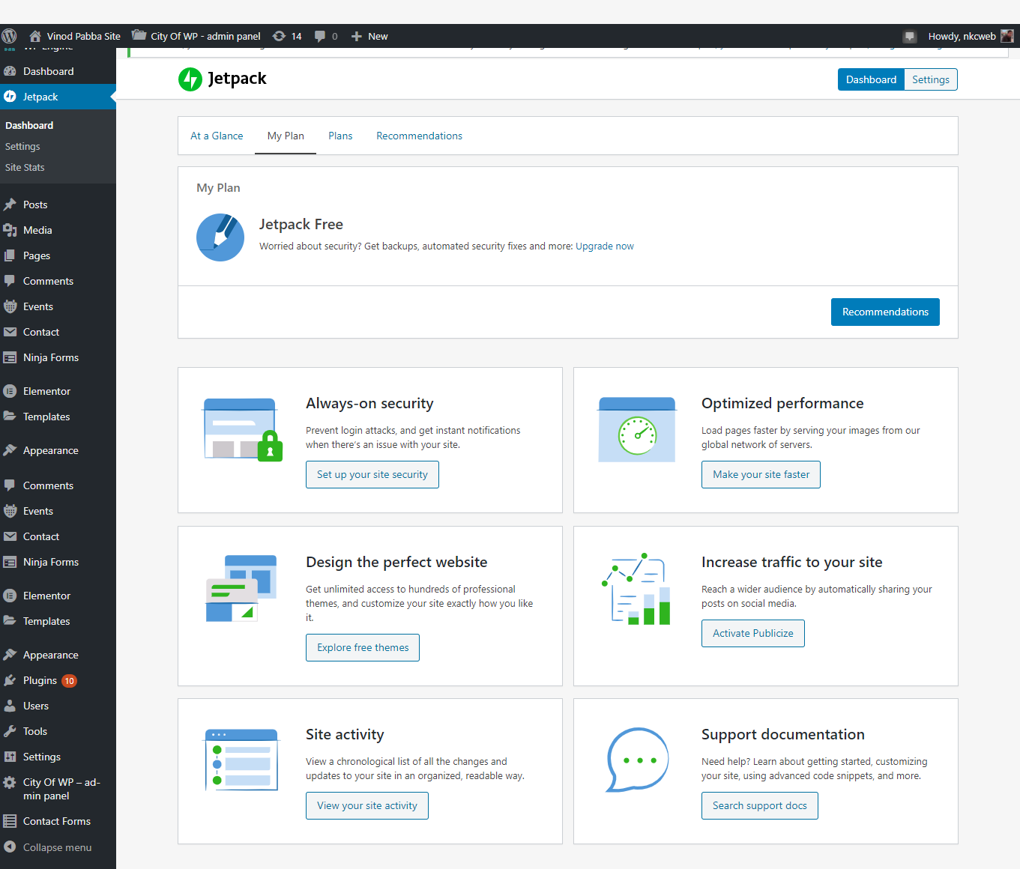Click the blue Recommendations button
This screenshot has width=1020, height=869.
click(x=885, y=312)
